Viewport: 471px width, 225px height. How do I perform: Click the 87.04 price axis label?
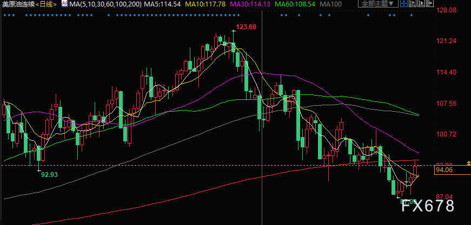[445, 197]
